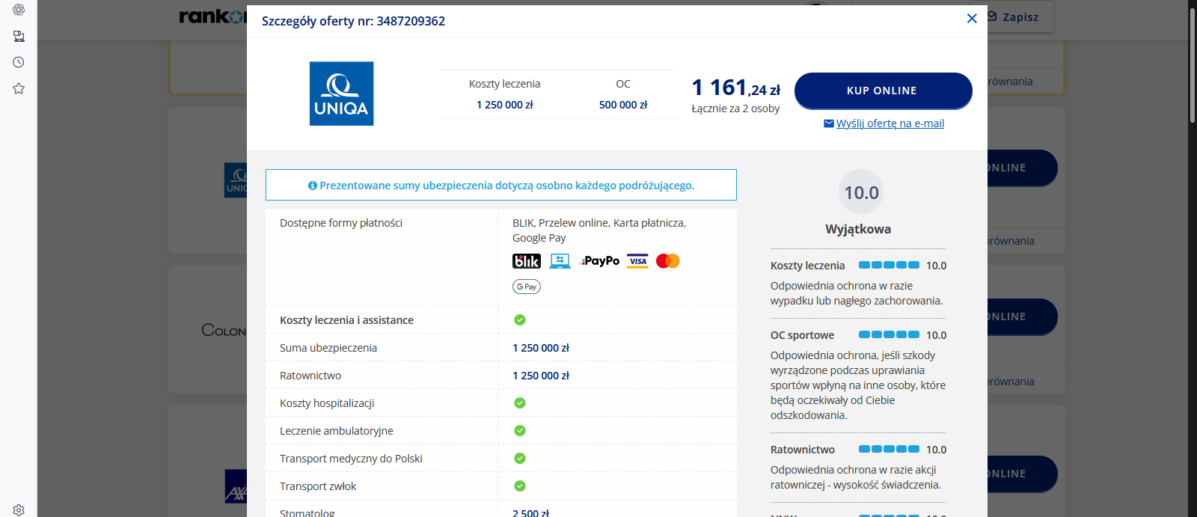Close the offer details dialog
This screenshot has width=1197, height=517.
point(972,19)
